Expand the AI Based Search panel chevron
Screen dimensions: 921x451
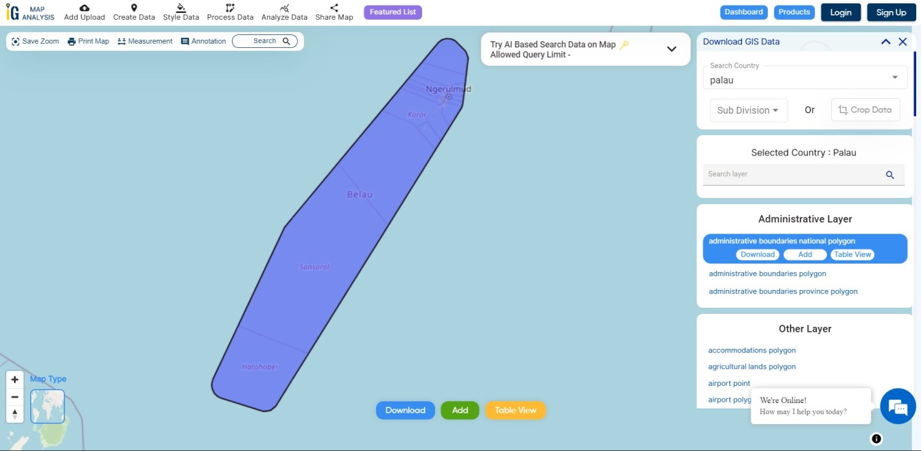[672, 49]
